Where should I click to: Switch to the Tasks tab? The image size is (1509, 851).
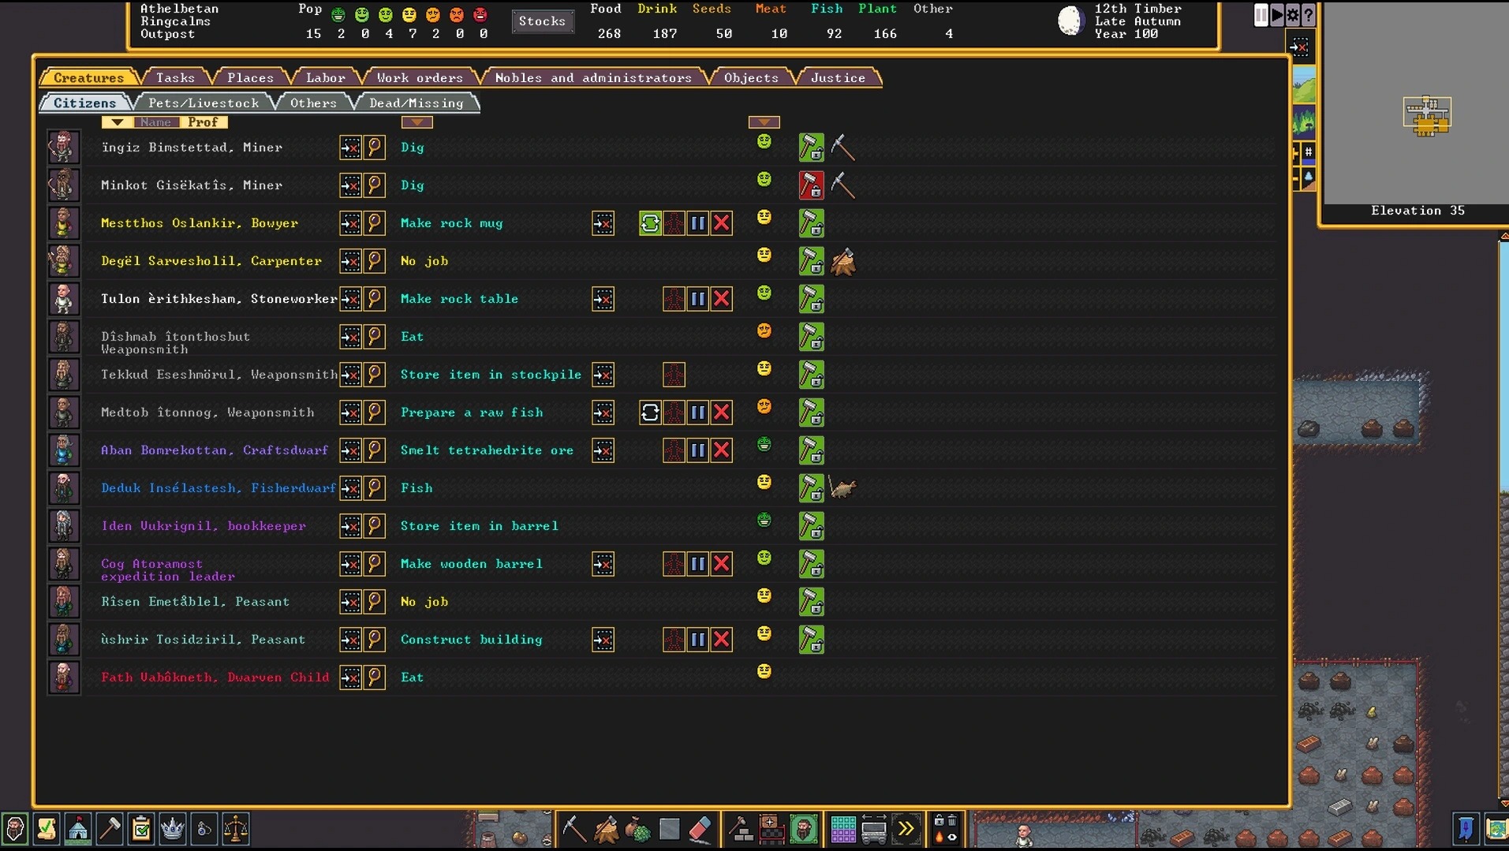pyautogui.click(x=175, y=77)
